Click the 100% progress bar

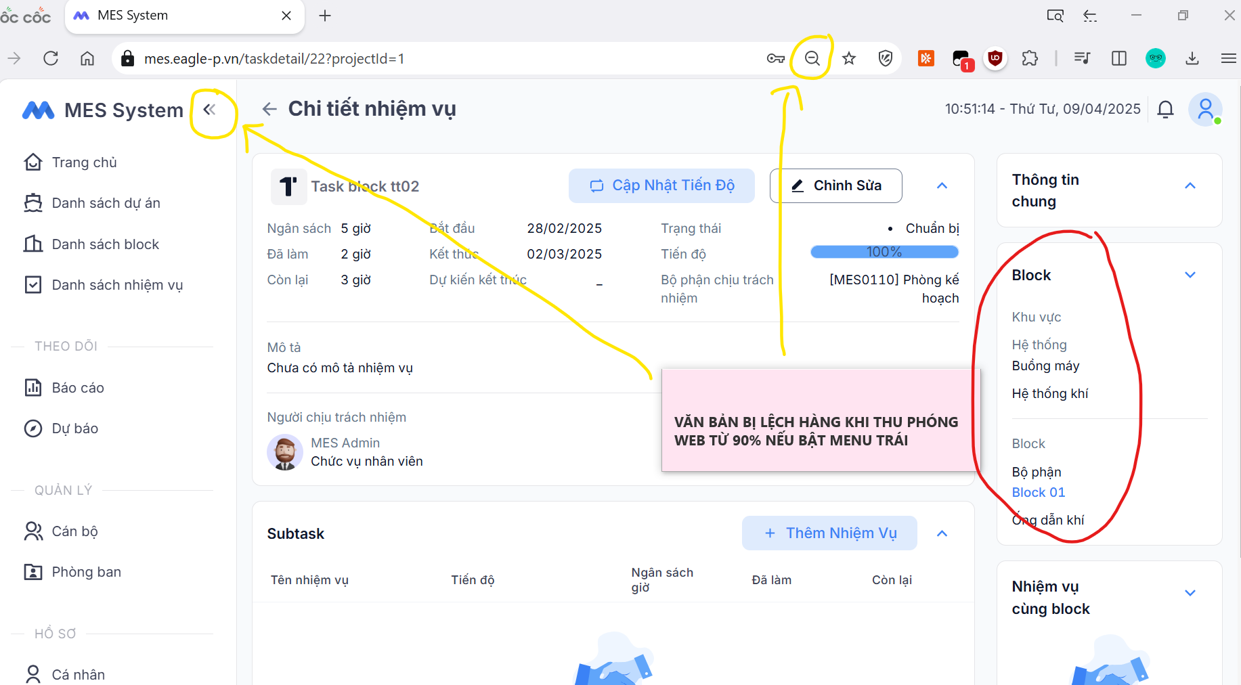[x=884, y=252]
